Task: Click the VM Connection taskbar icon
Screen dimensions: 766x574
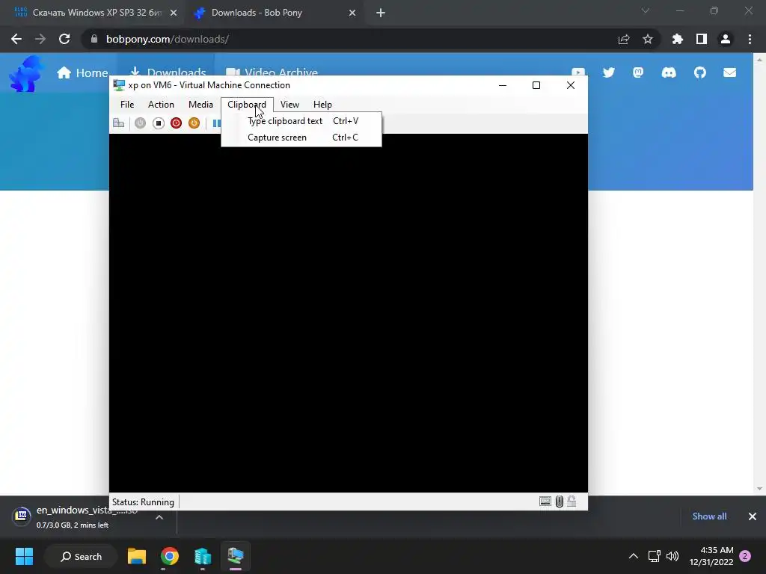Action: [x=236, y=556]
